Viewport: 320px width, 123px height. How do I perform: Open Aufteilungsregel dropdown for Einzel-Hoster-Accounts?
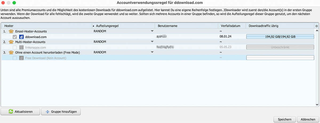(152, 31)
